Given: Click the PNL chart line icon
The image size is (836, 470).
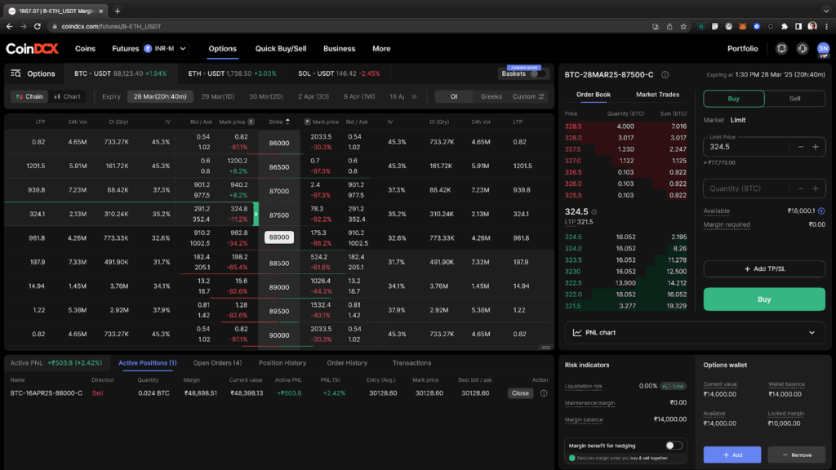Looking at the screenshot, I should (577, 333).
